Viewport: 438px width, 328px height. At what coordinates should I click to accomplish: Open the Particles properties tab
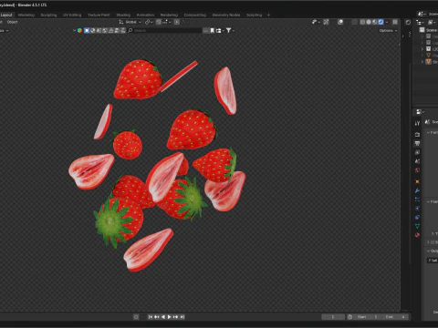(x=417, y=200)
